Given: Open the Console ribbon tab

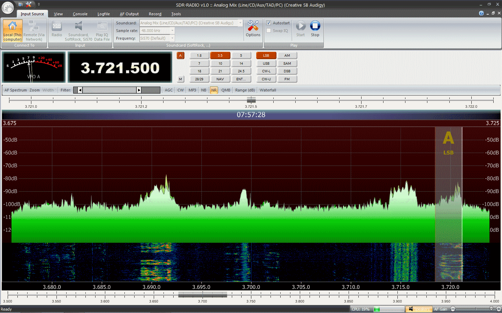Looking at the screenshot, I should click(x=80, y=14).
